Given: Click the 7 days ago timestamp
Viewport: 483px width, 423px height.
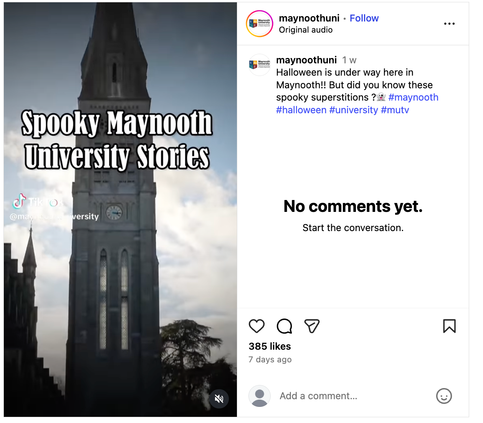Looking at the screenshot, I should tap(270, 359).
